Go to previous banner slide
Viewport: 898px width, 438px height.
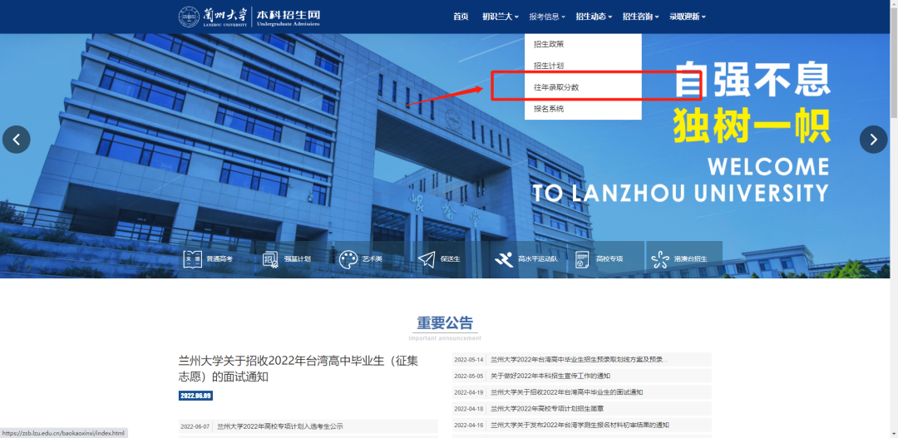coord(17,139)
